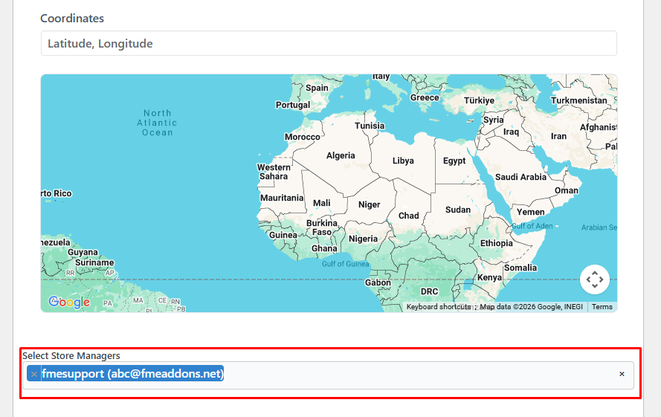The height and width of the screenshot is (417, 661).
Task: Open the map camera controls button
Action: pos(594,279)
